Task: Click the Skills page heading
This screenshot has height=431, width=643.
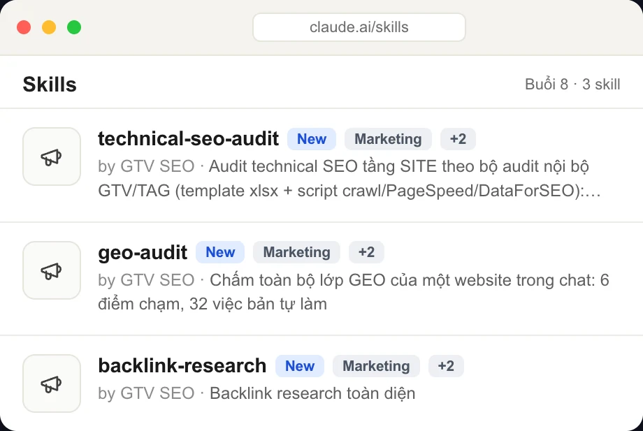Action: [50, 85]
